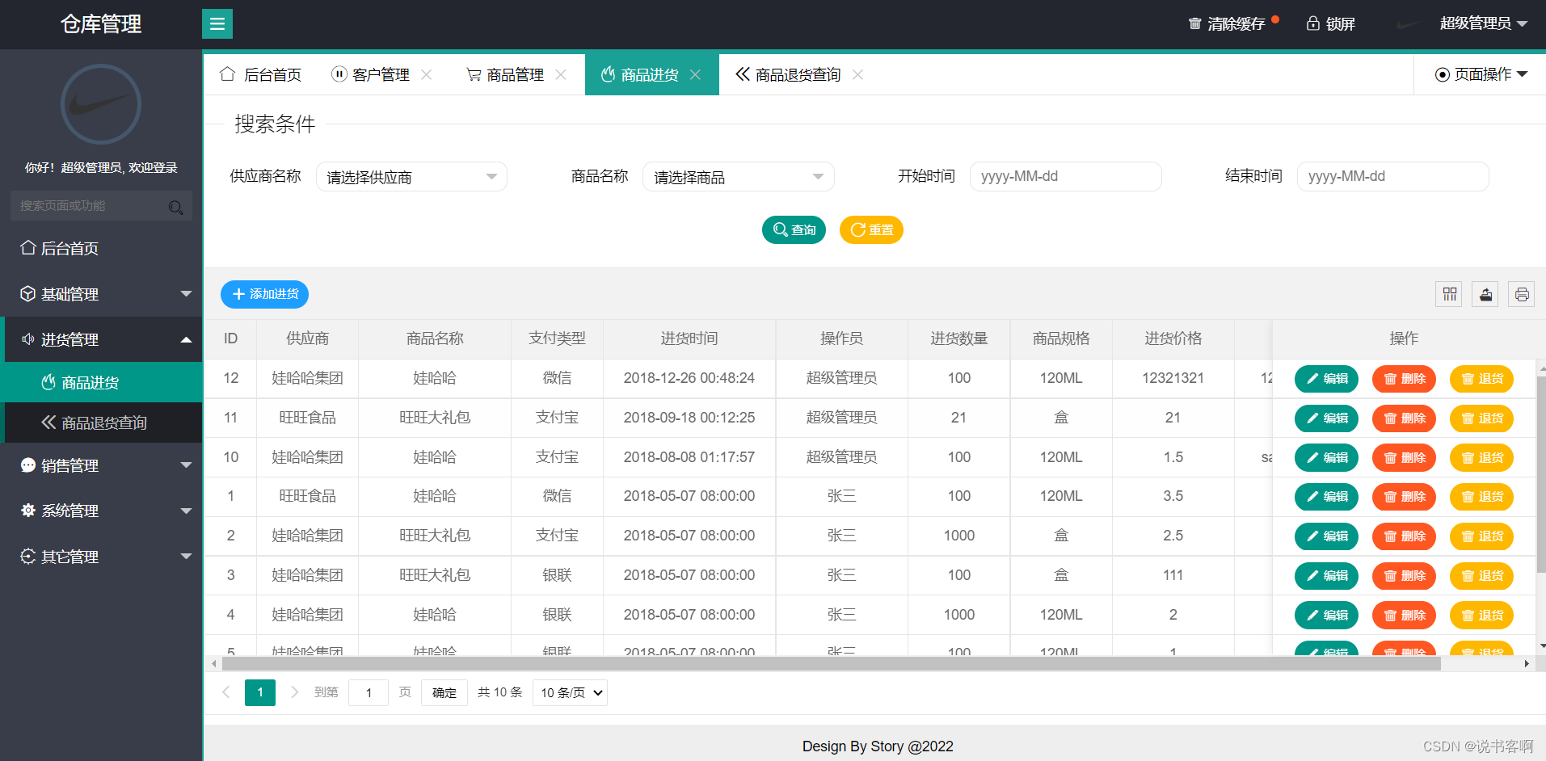The width and height of the screenshot is (1546, 761).
Task: Click the table vertical scrollbar
Action: tap(1541, 477)
